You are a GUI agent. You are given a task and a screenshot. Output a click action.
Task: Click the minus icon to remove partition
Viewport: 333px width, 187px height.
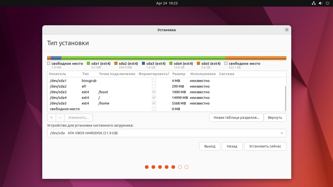coord(60,118)
